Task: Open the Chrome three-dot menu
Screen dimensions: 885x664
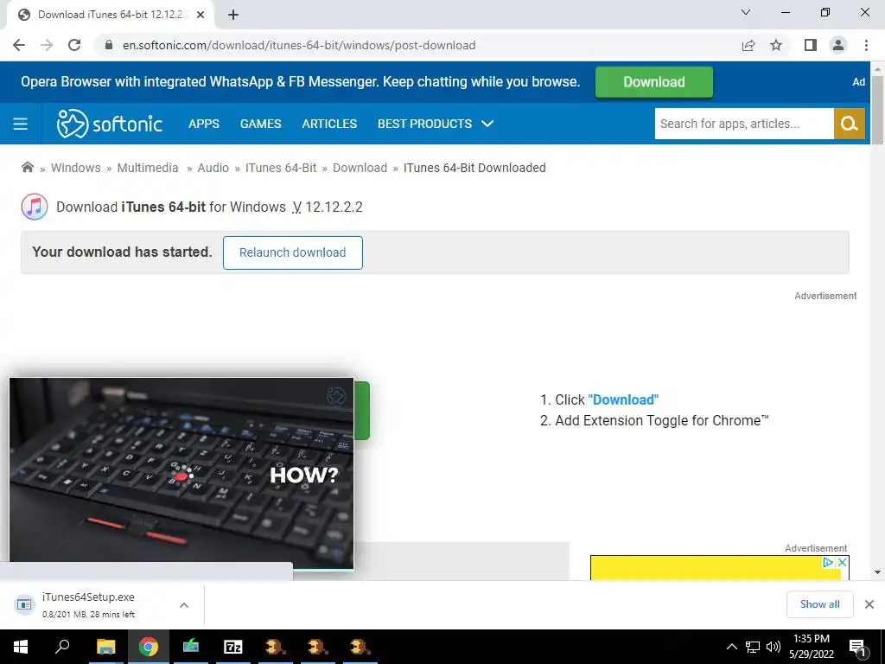Action: [866, 45]
